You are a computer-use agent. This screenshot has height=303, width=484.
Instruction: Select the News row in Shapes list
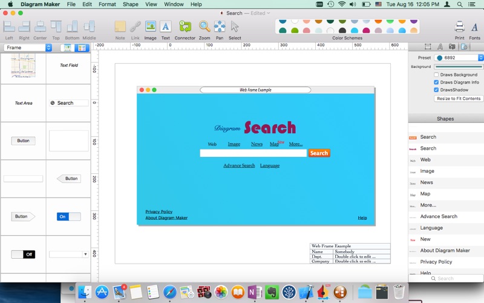[446, 182]
